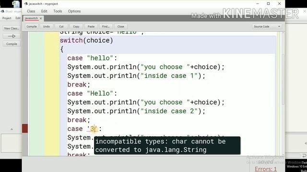This screenshot has width=307, height=172.
Task: Click the Cut button
Action: pyautogui.click(x=61, y=27)
